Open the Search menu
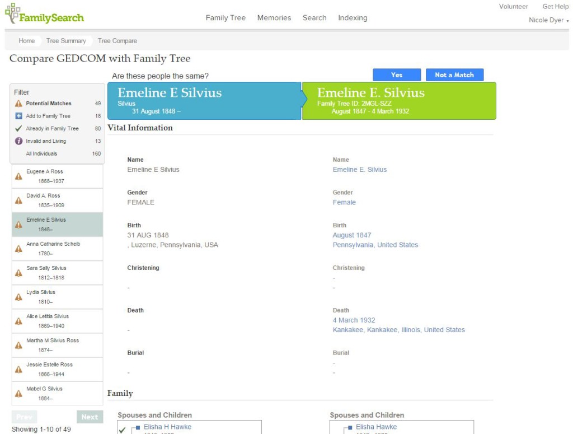Screen dimensions: 573x434 (314, 17)
